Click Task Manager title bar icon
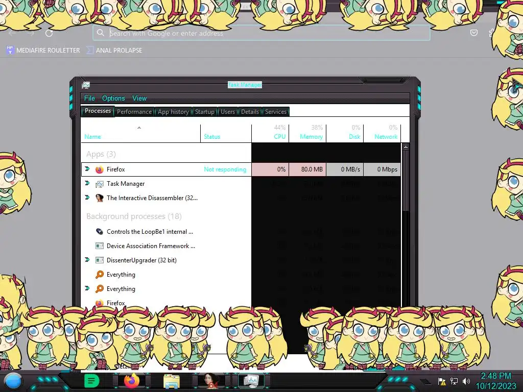Screen dimensions: 523x392 point(86,85)
